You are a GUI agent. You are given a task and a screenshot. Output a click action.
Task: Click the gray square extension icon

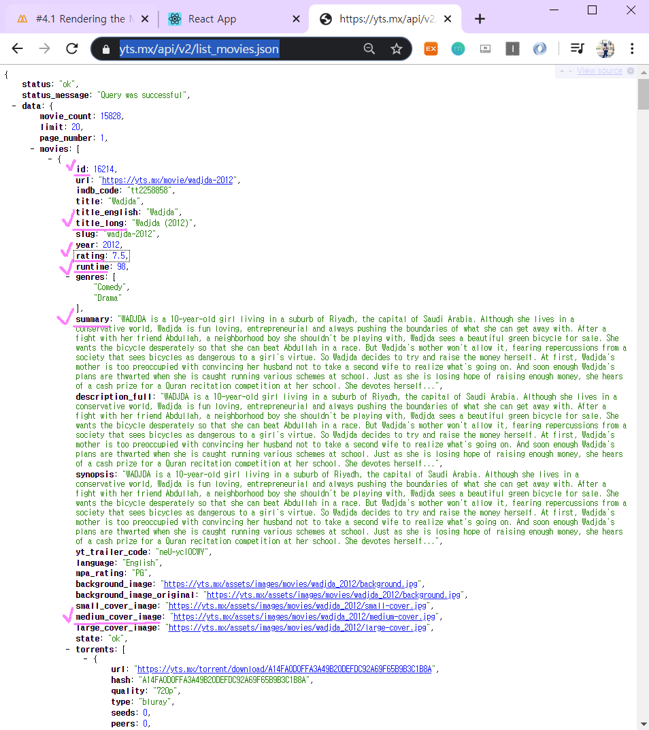coord(512,48)
